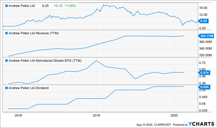Click the 0.054 dividend value flag
The height and width of the screenshot is (128, 217).
tap(204, 87)
